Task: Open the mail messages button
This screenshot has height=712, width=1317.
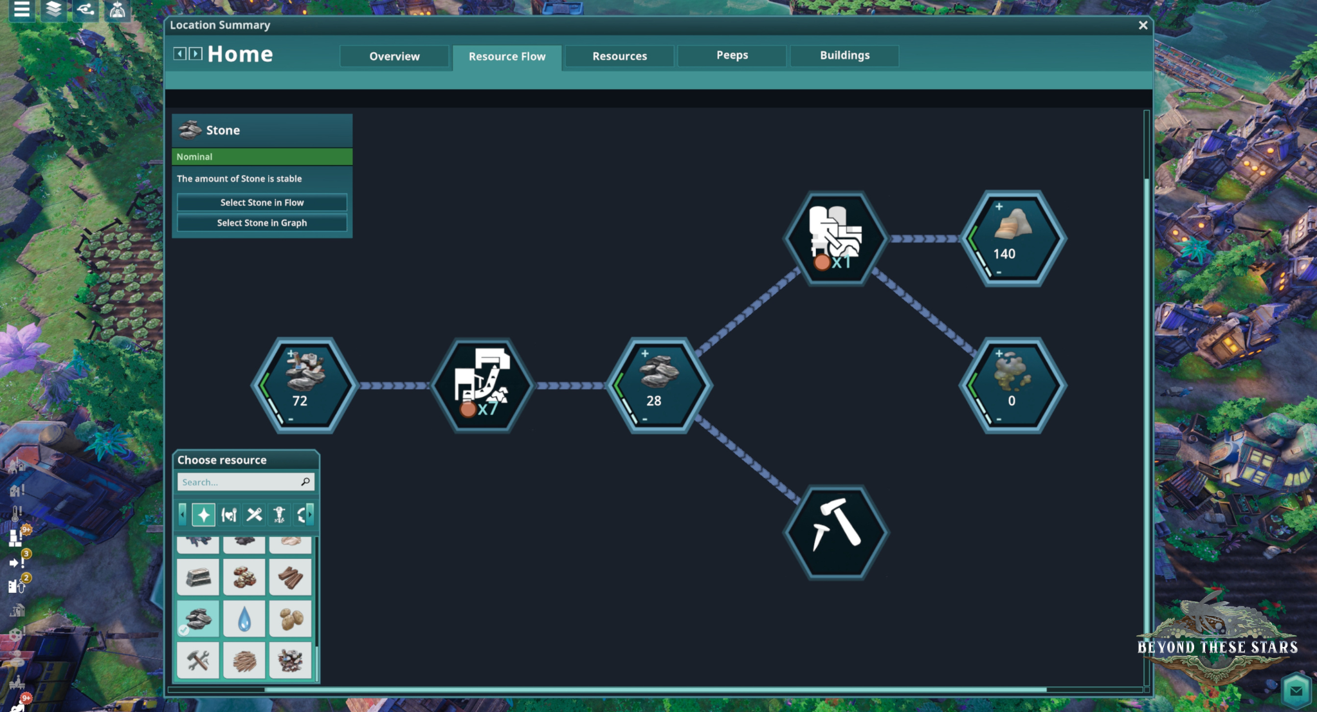Action: (x=1296, y=691)
